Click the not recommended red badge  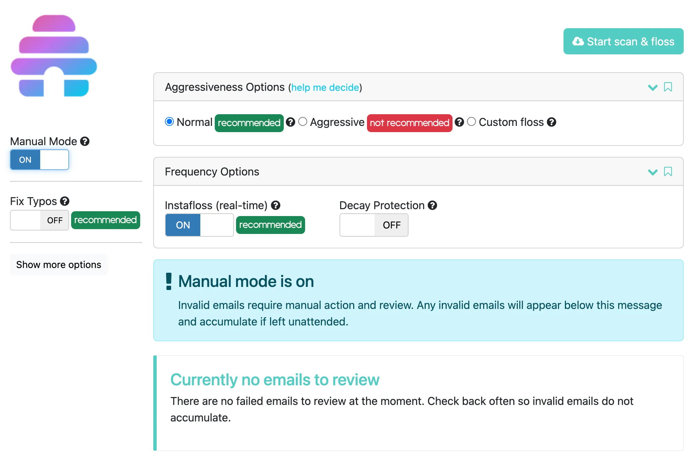click(410, 123)
